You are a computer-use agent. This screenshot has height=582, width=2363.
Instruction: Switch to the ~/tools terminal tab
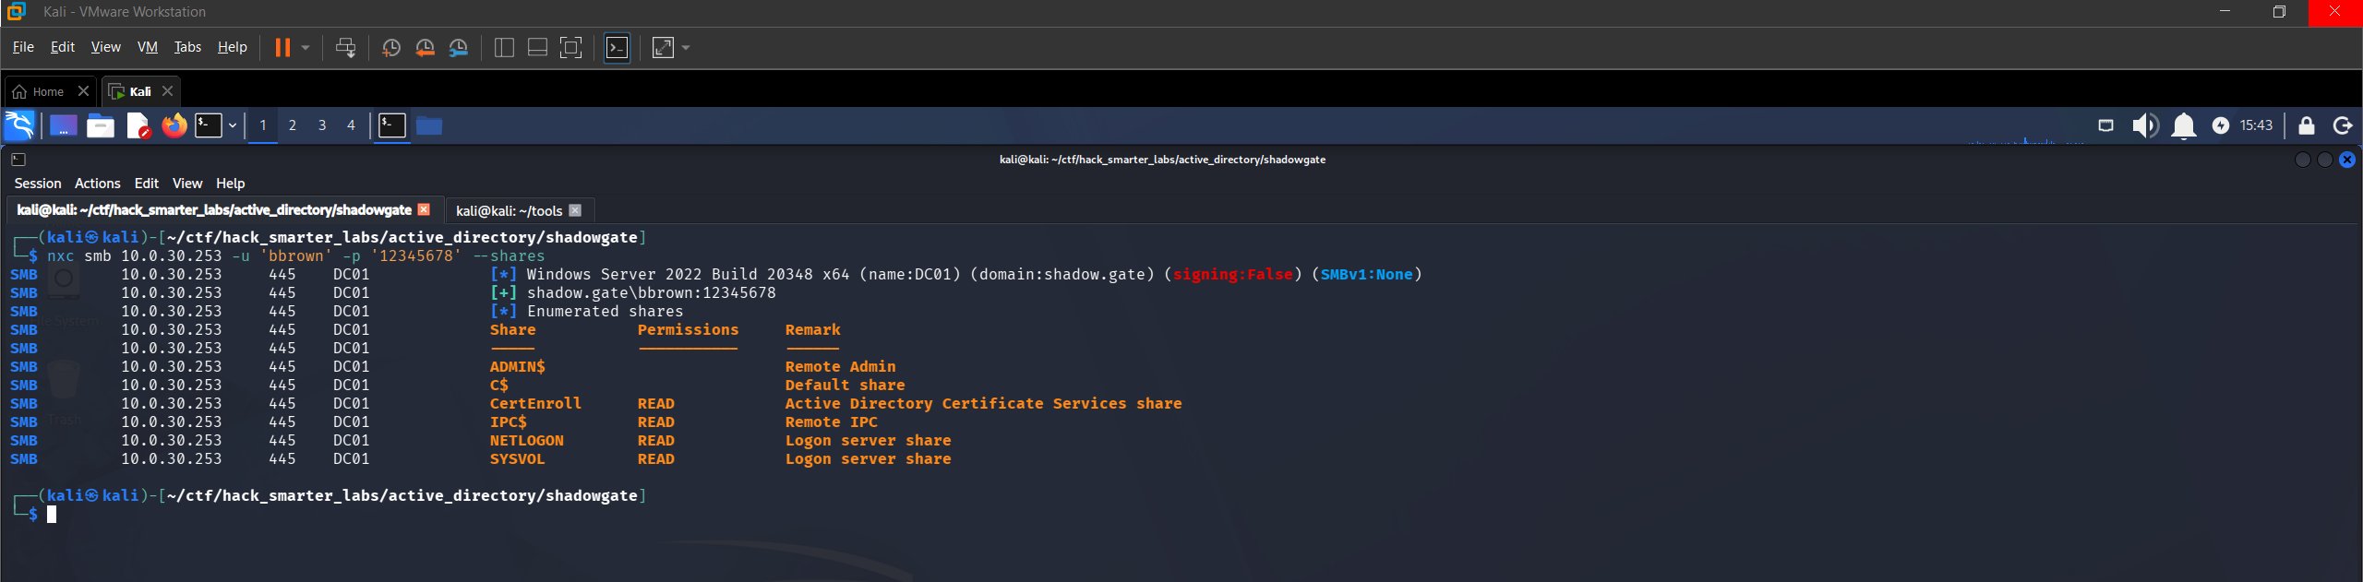[510, 210]
